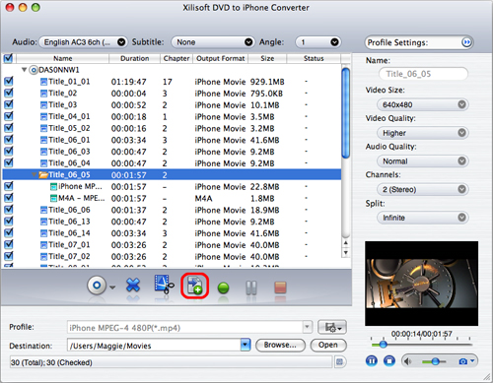Mute the preview volume speaker icon
The height and width of the screenshot is (383, 493).
point(407,361)
